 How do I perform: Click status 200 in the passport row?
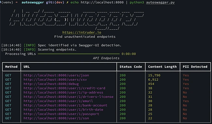pyautogui.click(x=123, y=114)
